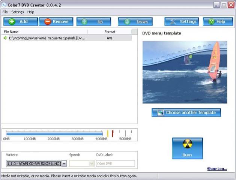Click the File Name column header
The image size is (236, 180).
point(45,32)
